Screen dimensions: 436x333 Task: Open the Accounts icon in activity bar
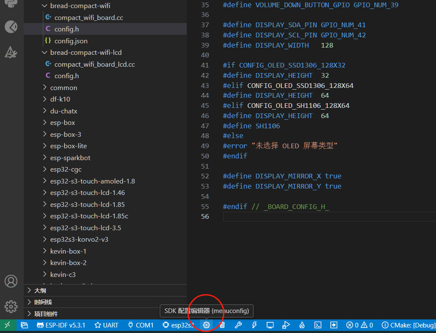[11, 281]
